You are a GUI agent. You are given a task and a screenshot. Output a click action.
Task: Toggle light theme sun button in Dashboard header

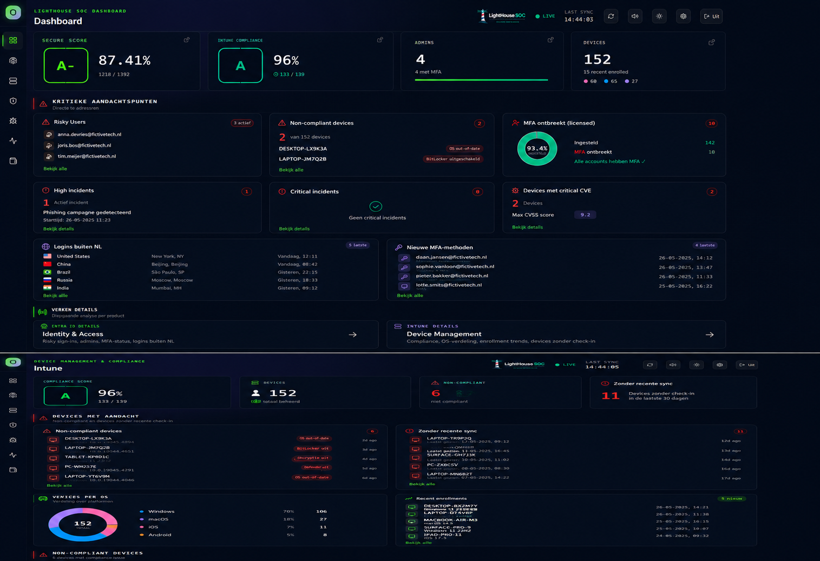[x=659, y=16]
